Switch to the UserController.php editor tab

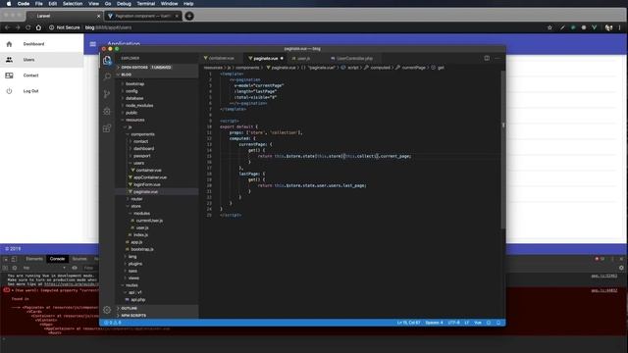coord(354,58)
